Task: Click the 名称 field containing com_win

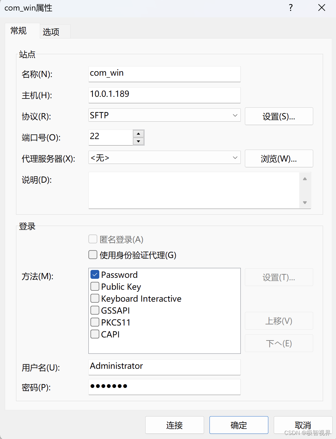Action: [x=164, y=74]
